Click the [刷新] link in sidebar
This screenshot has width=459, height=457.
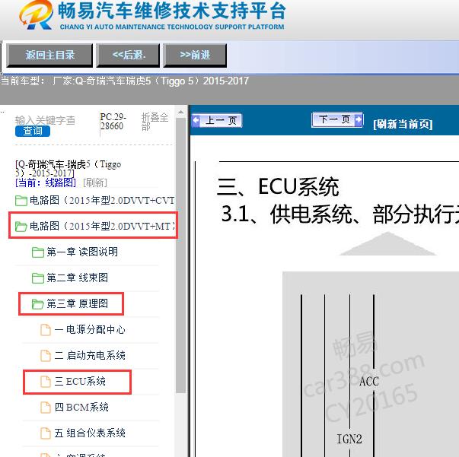tap(95, 182)
